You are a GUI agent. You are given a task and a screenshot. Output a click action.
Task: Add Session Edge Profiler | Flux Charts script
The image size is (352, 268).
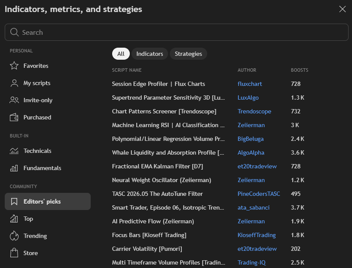point(159,84)
